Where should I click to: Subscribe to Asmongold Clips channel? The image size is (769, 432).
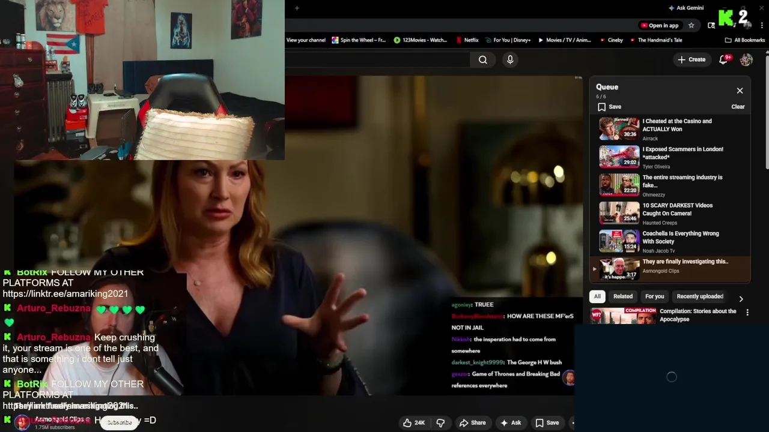pos(119,422)
